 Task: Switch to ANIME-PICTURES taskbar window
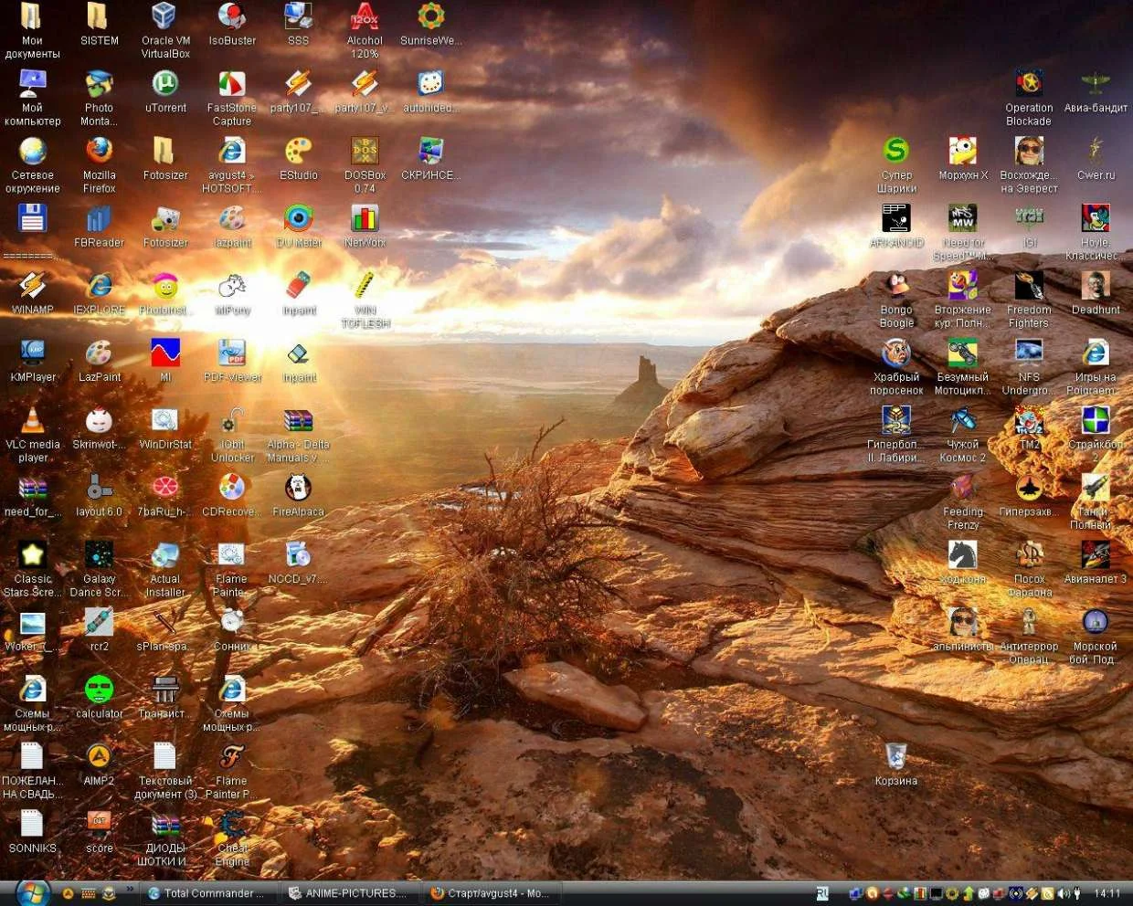(350, 893)
